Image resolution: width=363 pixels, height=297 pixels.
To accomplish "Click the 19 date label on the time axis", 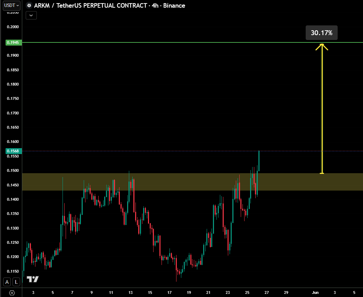I will pyautogui.click(x=189, y=292).
